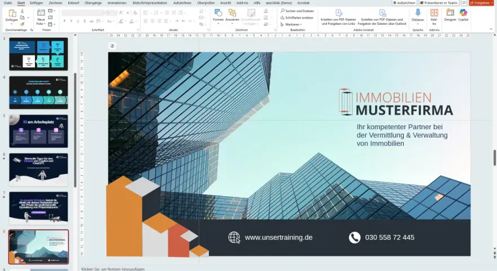The width and height of the screenshot is (497, 271).
Task: Click Präsentieren in Teams
Action: (x=439, y=3)
